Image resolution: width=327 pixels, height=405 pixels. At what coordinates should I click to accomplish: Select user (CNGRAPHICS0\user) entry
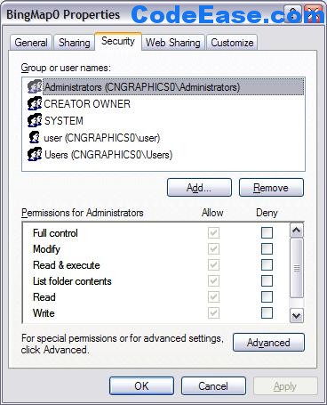point(102,138)
